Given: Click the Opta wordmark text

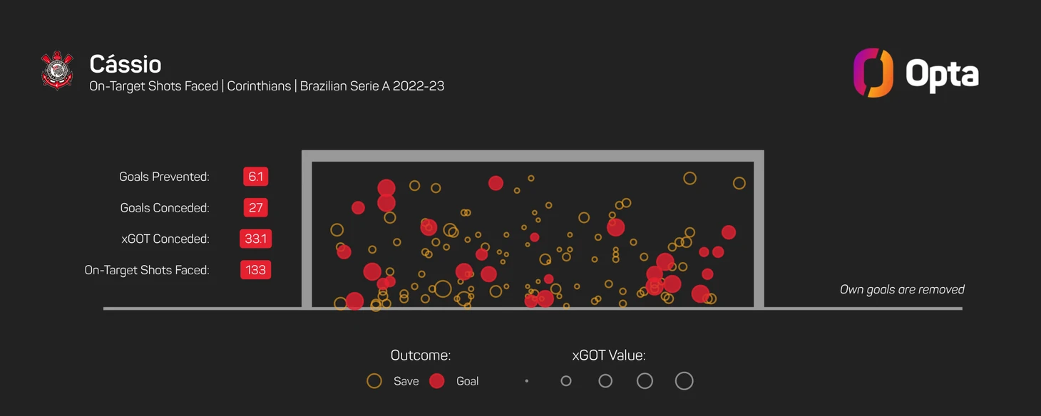Looking at the screenshot, I should click(942, 74).
